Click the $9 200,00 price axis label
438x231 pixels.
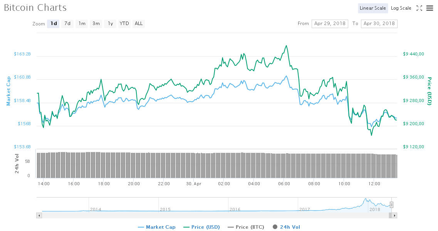[413, 124]
